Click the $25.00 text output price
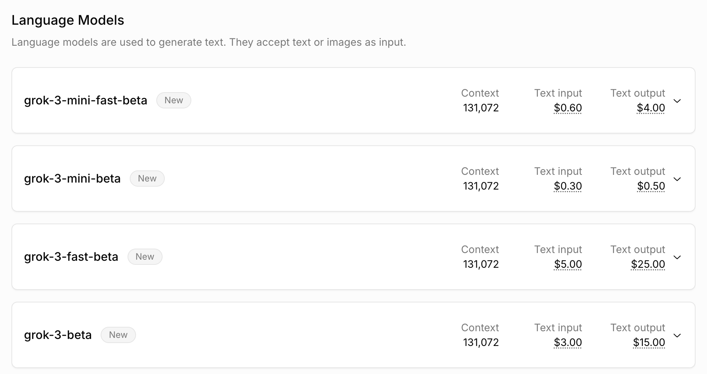The image size is (707, 374). (648, 264)
